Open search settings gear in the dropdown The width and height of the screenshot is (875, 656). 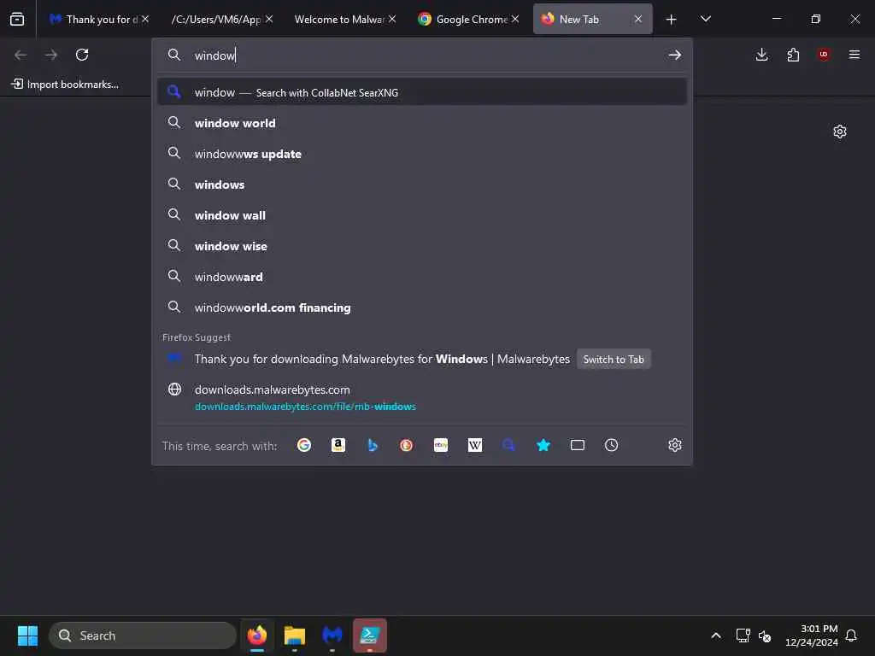tap(675, 445)
